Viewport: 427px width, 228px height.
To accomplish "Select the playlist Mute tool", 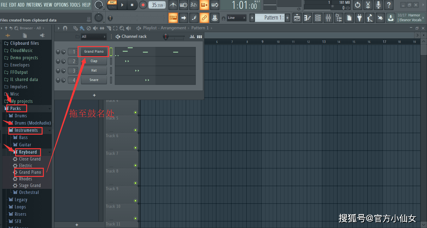I will [x=95, y=28].
